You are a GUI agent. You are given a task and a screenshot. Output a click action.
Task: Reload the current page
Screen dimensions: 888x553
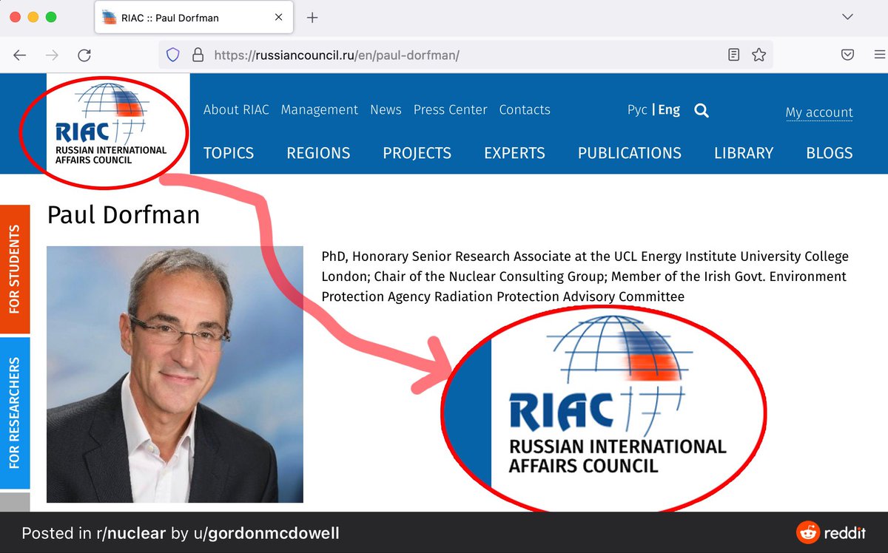click(x=84, y=55)
